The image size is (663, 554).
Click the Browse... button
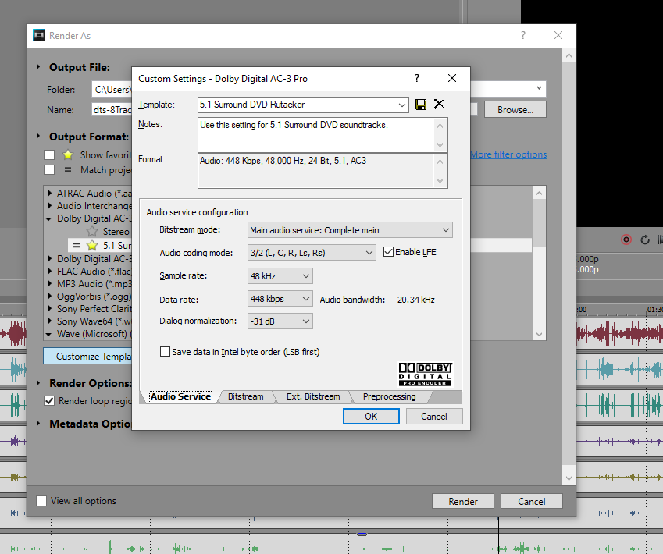coord(515,110)
